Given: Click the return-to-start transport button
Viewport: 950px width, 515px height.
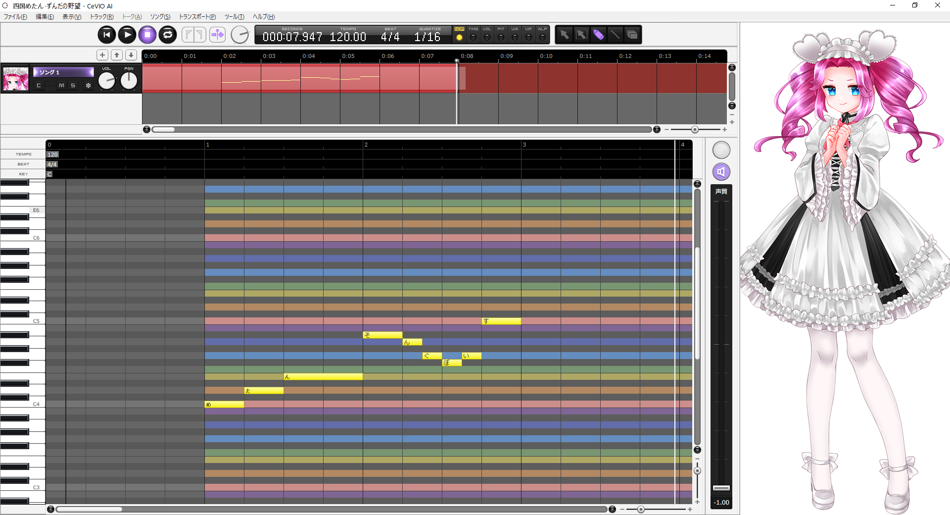Looking at the screenshot, I should point(106,35).
